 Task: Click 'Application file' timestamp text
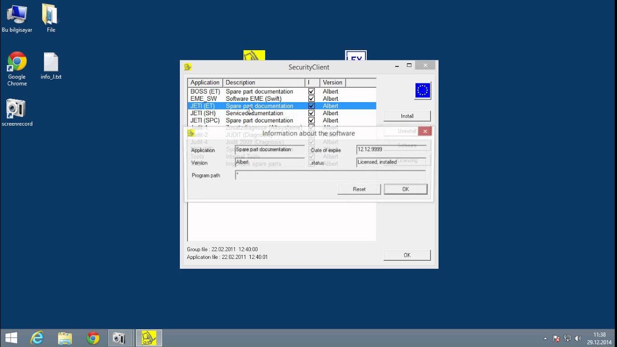[227, 257]
